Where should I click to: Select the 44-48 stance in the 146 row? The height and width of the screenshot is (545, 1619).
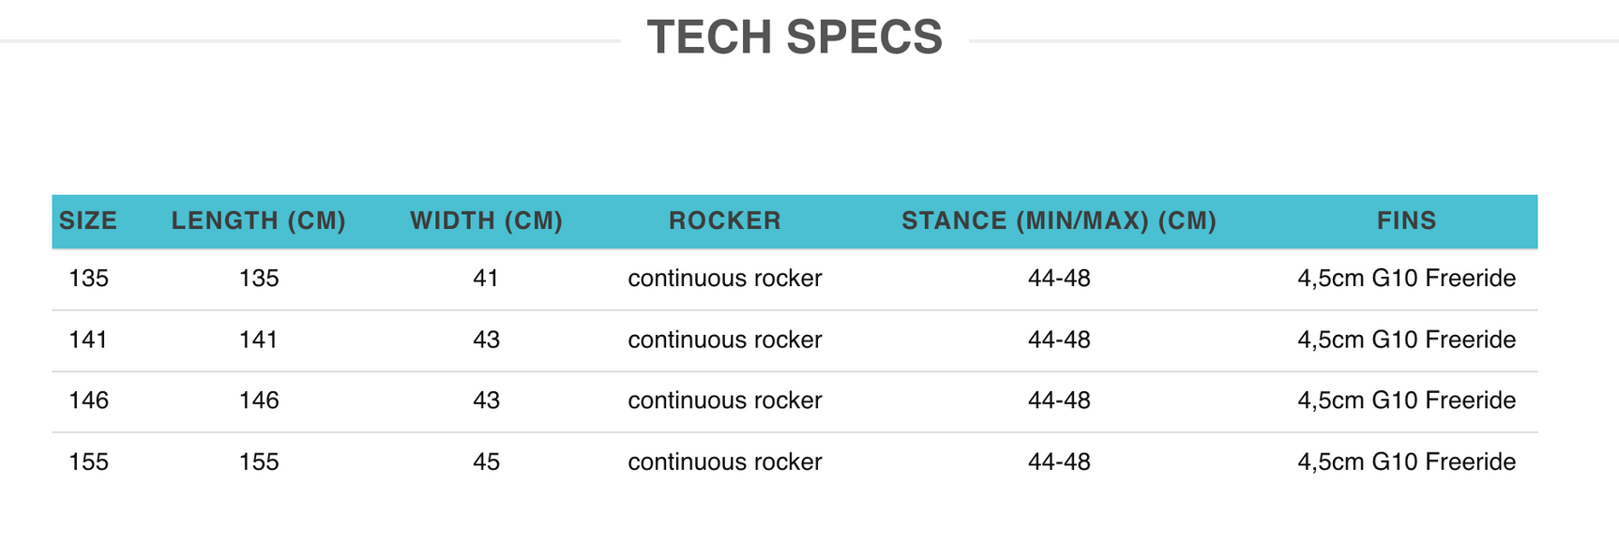[x=1059, y=401]
